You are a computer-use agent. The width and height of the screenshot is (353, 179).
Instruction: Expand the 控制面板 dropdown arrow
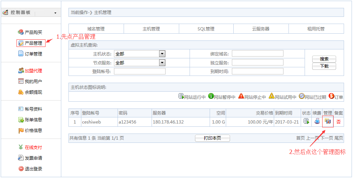(x=55, y=13)
